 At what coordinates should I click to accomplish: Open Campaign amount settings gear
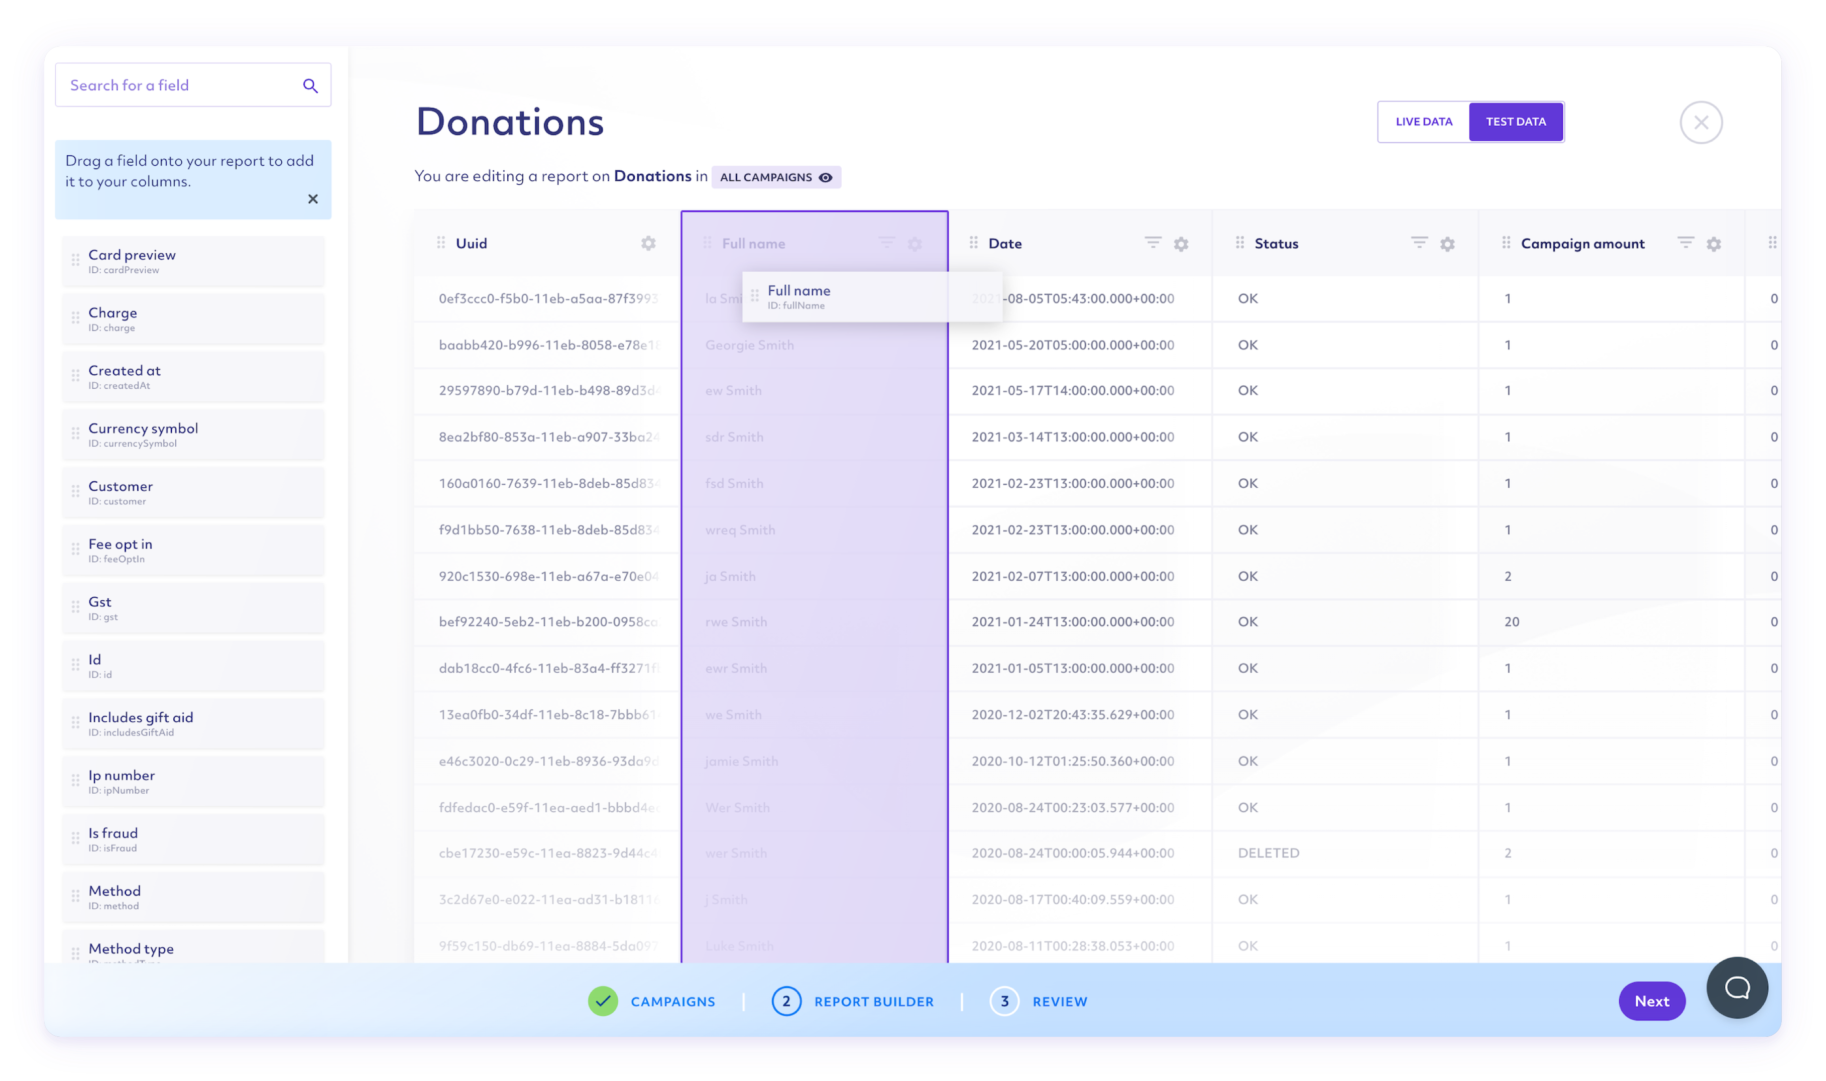click(x=1714, y=244)
